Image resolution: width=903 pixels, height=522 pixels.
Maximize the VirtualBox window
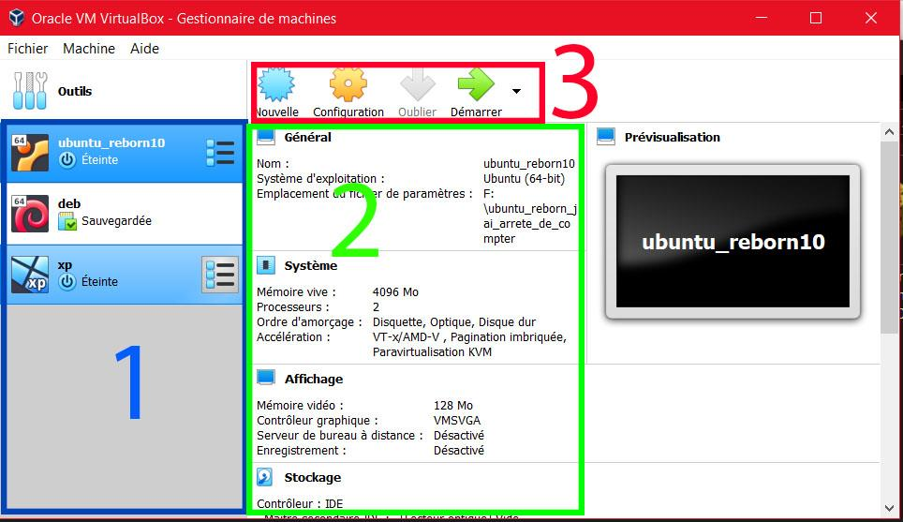816,18
